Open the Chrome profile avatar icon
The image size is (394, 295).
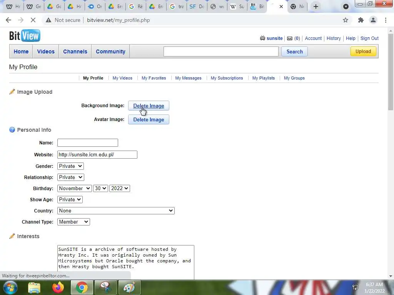tap(373, 20)
